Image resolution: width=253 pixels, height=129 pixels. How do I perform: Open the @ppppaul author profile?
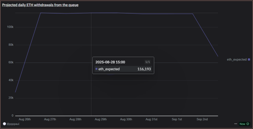click(13, 124)
